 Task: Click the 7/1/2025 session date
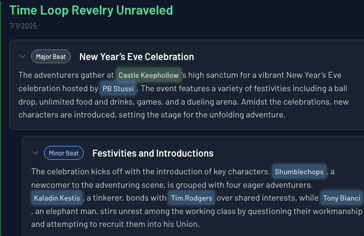(x=23, y=25)
